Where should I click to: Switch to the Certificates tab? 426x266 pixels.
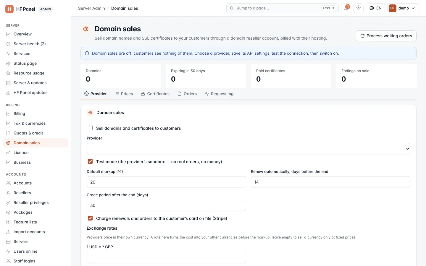click(155, 94)
